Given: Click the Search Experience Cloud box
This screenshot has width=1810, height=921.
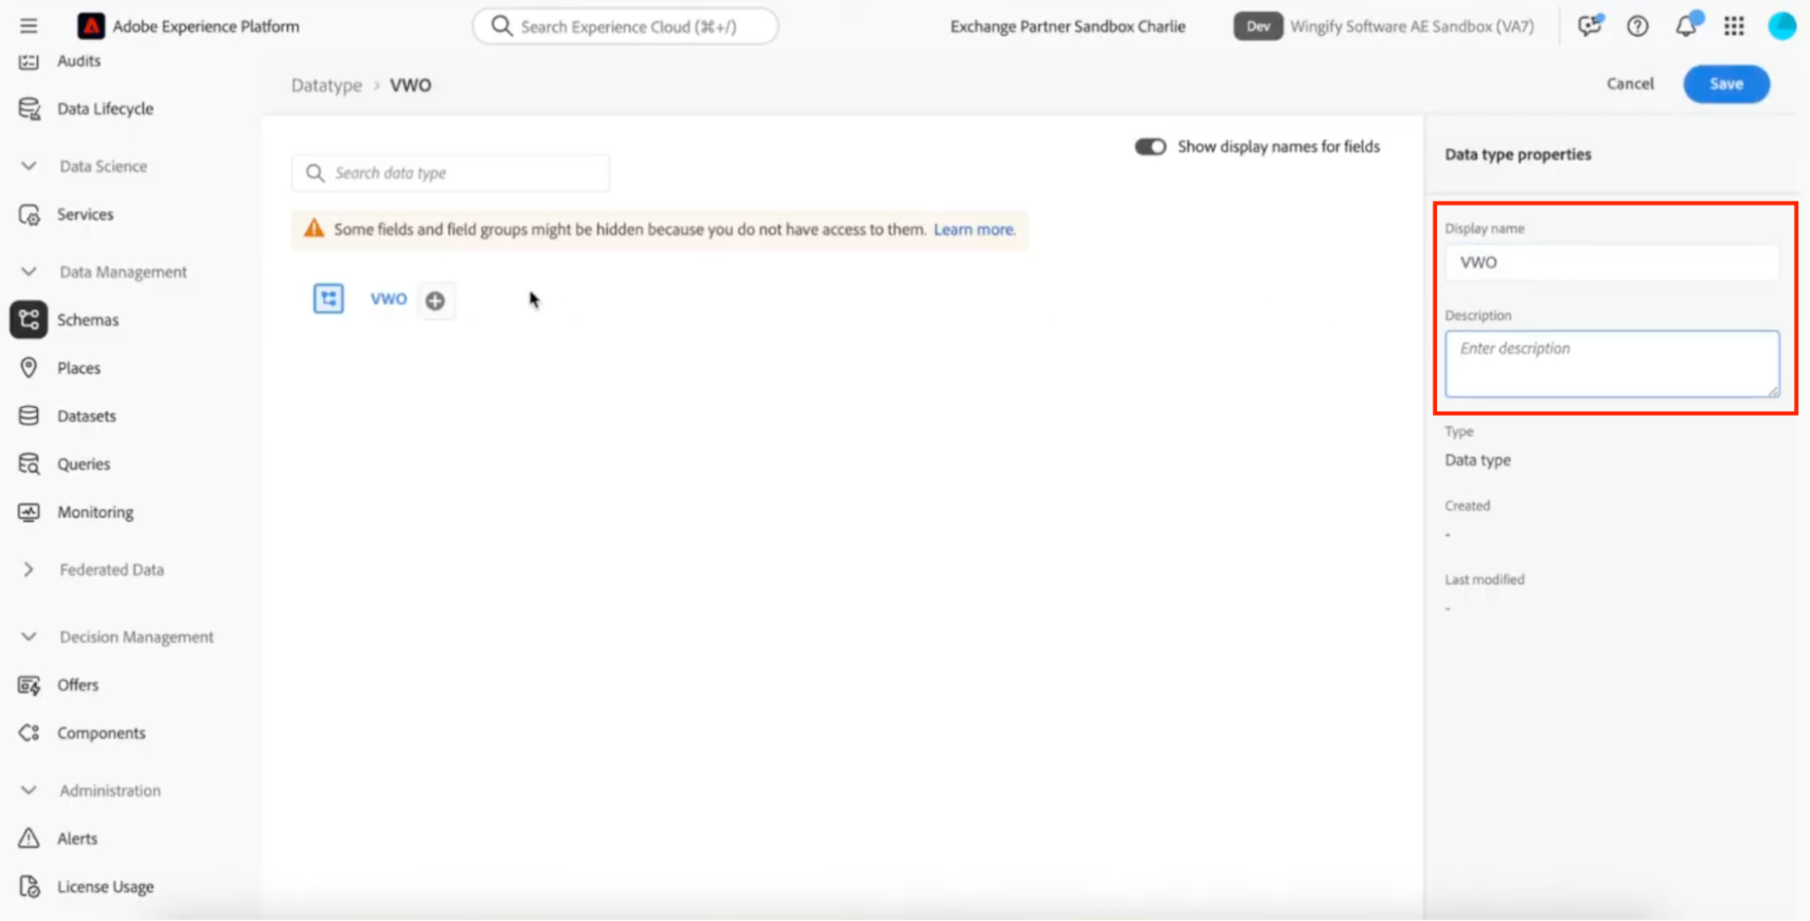Looking at the screenshot, I should pos(625,26).
